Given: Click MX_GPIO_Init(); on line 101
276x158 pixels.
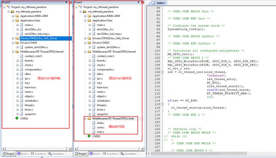Looking at the screenshot, I should point(181,54).
